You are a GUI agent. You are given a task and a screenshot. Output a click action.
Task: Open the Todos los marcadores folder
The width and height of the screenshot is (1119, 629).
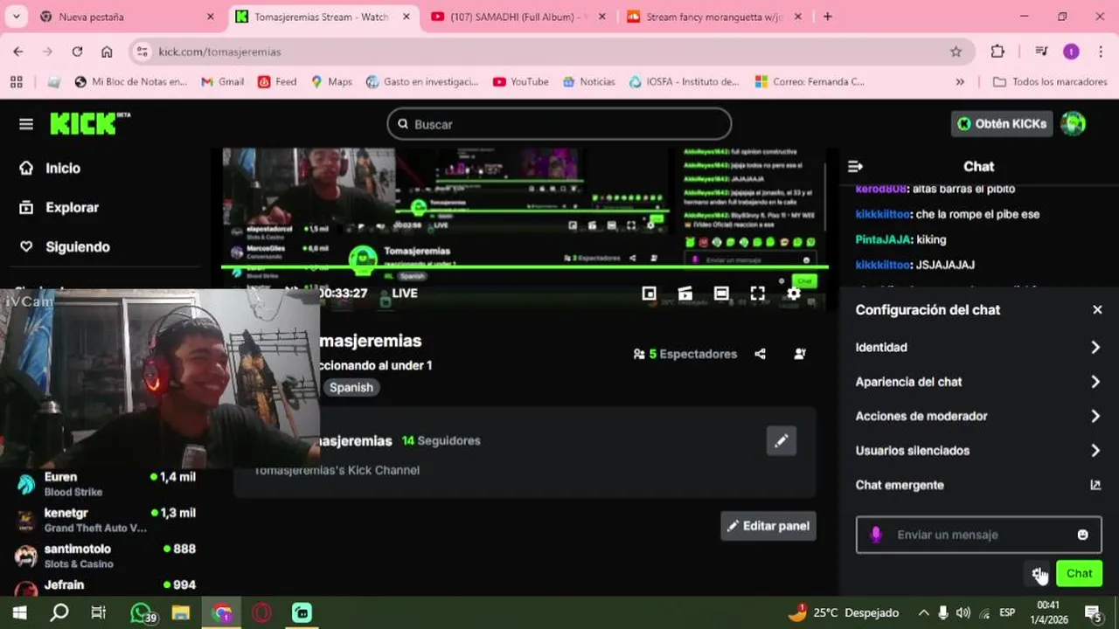pyautogui.click(x=1049, y=81)
